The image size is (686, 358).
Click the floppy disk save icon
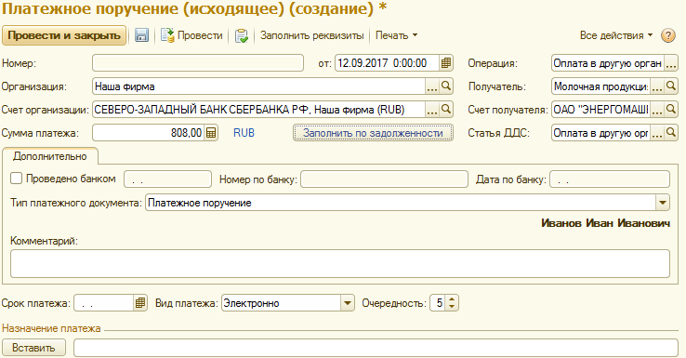pos(141,35)
